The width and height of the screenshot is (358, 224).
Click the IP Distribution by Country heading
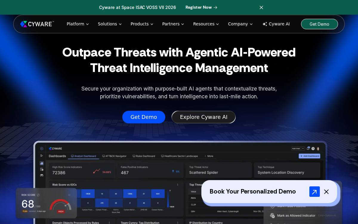[x=206, y=223]
